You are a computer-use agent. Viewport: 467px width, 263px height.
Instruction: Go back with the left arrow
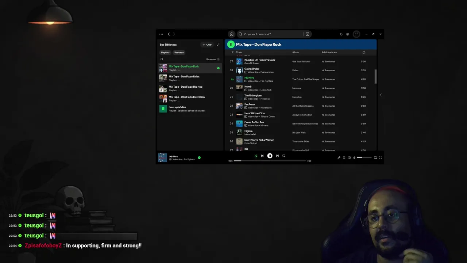click(169, 34)
